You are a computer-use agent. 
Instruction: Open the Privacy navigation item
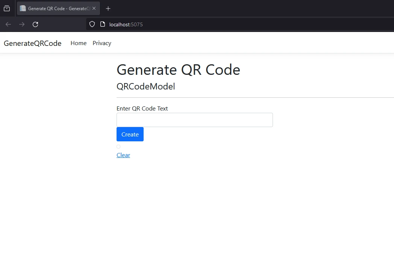(x=102, y=43)
